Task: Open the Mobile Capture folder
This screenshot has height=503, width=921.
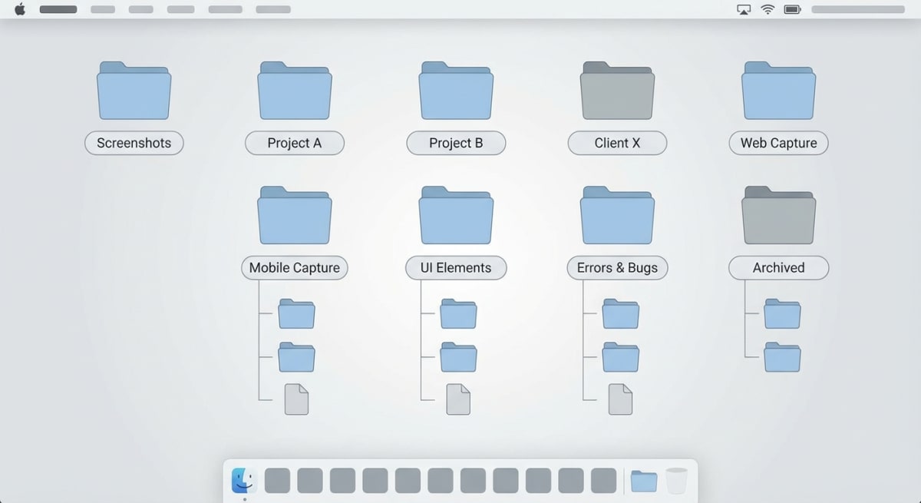Action: click(295, 216)
